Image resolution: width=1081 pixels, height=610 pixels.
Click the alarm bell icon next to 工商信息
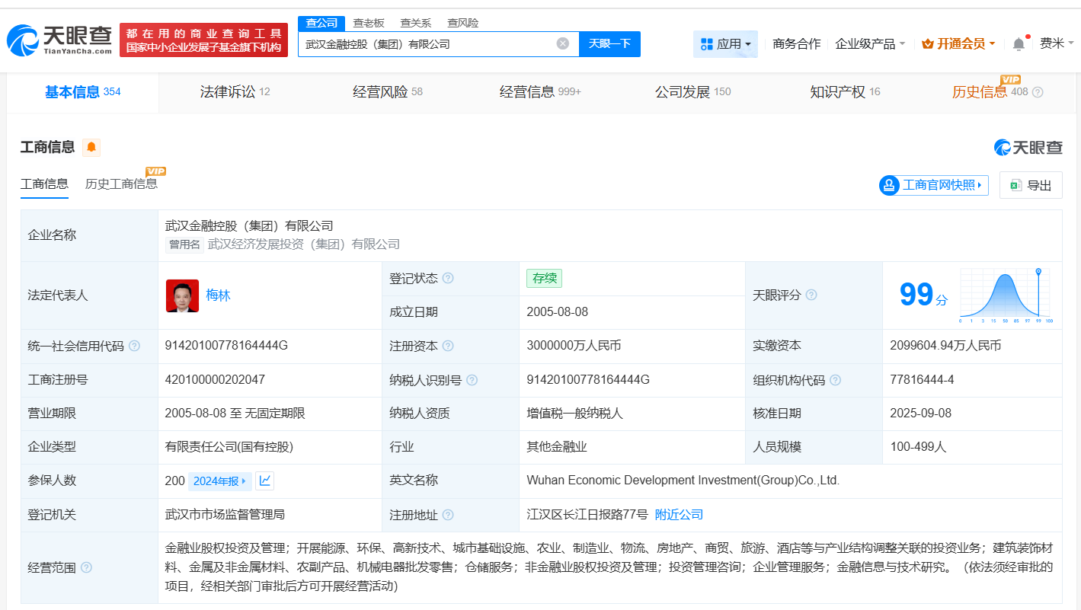91,148
